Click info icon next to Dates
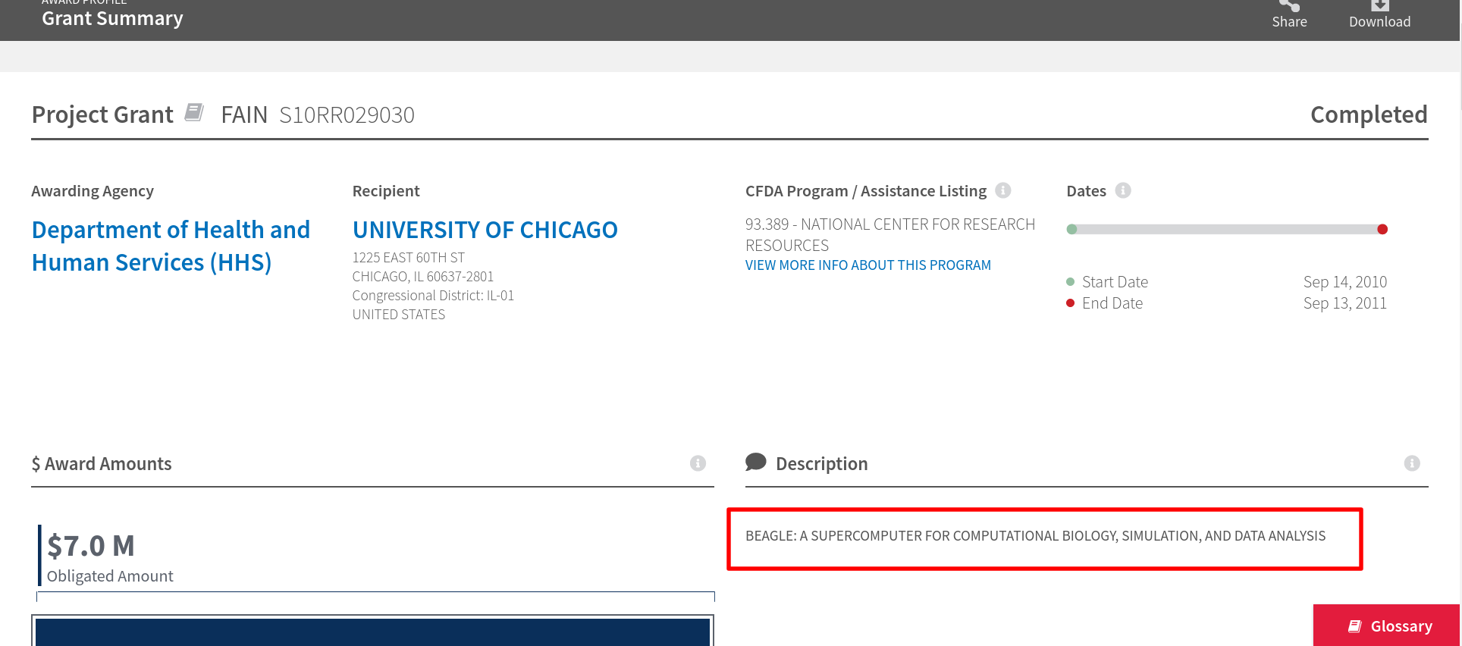Image resolution: width=1462 pixels, height=646 pixels. [x=1123, y=190]
